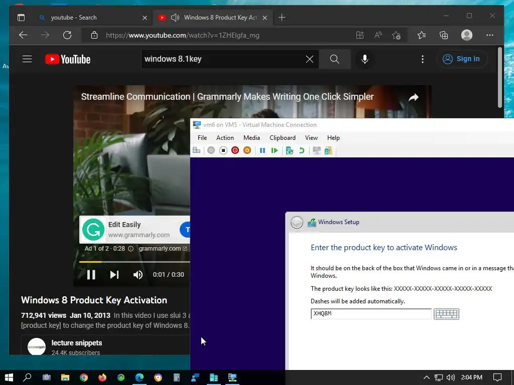Create a VM checkpoint from the toolbar
The height and width of the screenshot is (385, 514).
click(290, 150)
